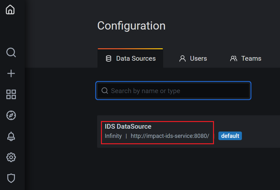Click the database icon on Data Sources tab
Viewport: 280px width, 190px height.
(109, 58)
